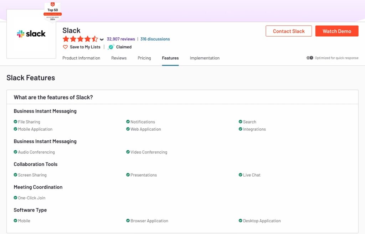Click the Watch Demo button
365x234 pixels.
(x=337, y=31)
